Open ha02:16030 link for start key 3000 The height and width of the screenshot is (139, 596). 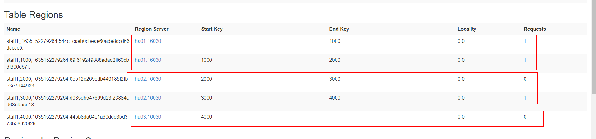(x=148, y=98)
